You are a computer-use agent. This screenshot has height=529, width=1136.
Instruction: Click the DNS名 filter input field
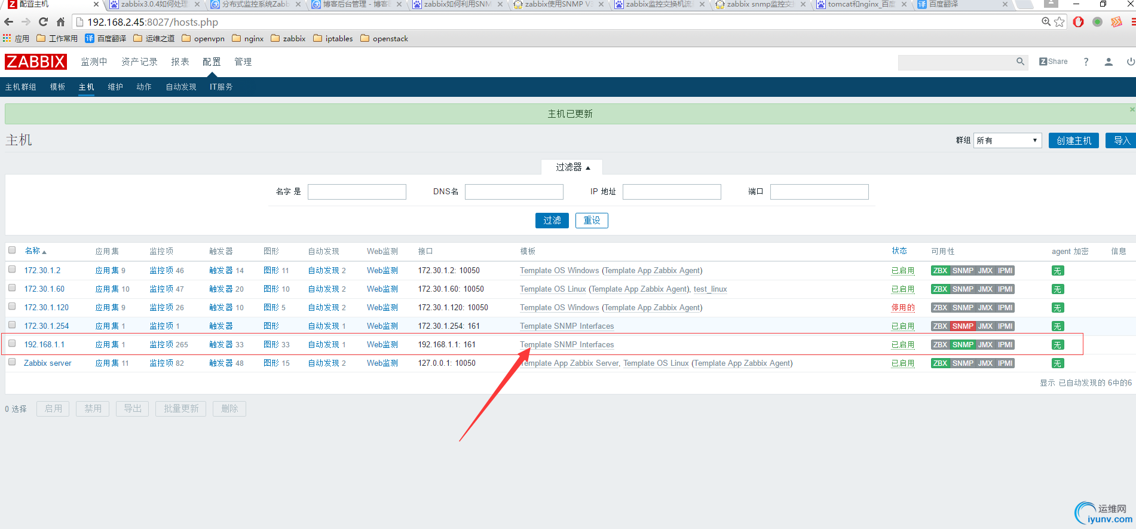pos(514,192)
